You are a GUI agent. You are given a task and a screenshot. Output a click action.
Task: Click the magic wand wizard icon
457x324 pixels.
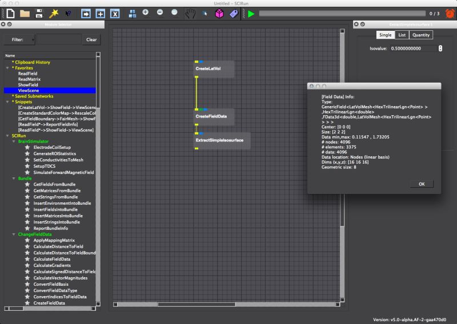pyautogui.click(x=54, y=13)
